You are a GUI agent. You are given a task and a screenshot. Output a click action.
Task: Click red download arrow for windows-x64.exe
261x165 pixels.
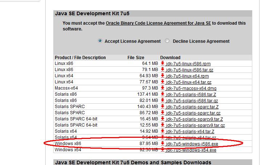(x=163, y=149)
